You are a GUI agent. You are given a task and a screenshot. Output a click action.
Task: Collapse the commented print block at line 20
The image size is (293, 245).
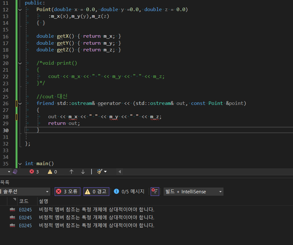tap(20, 63)
